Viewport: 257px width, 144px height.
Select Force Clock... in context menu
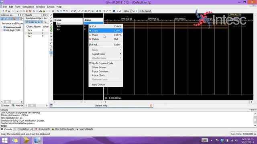click(x=106, y=76)
